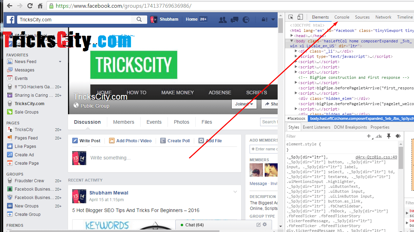Click Create Page in the sidebar

(27, 163)
